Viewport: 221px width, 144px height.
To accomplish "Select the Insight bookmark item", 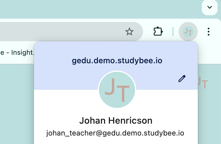I will coord(17,53).
